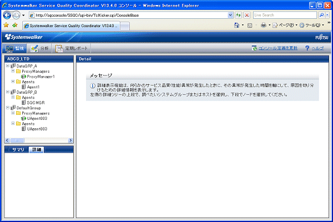Open the Home button dropdown arrow
This screenshot has height=222, width=333.
[x=243, y=25]
